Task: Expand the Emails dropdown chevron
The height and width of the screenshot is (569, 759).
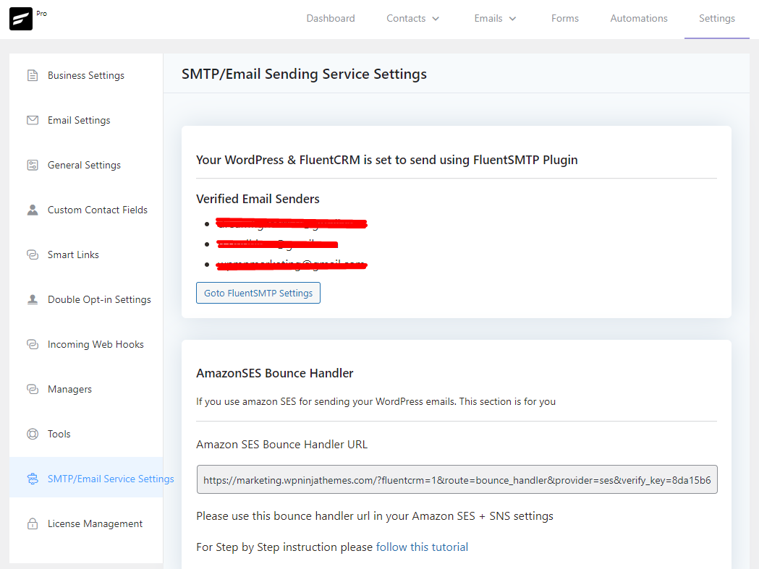Action: point(512,19)
